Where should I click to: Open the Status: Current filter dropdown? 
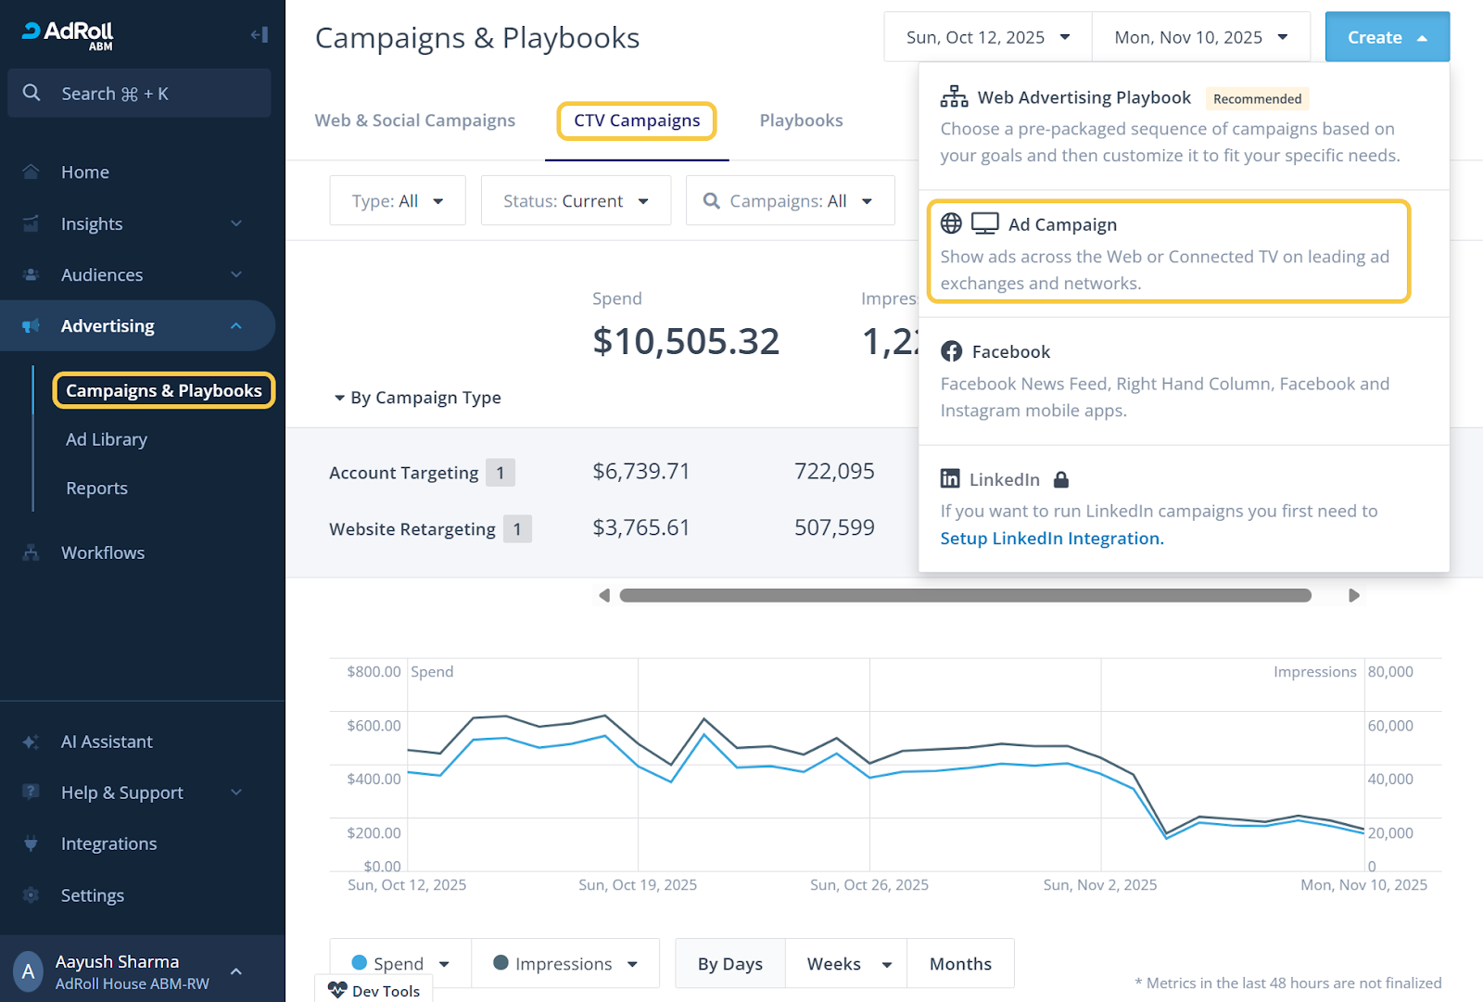pos(576,201)
